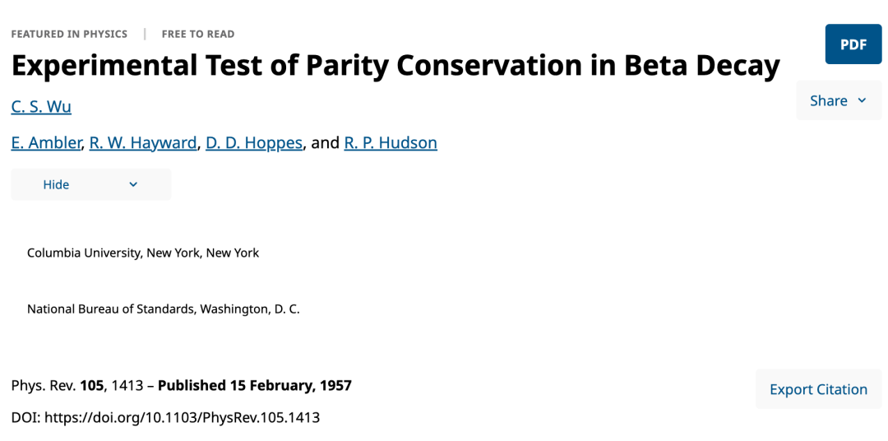The height and width of the screenshot is (441, 888).
Task: Select the Featured in Physics label
Action: tap(69, 34)
